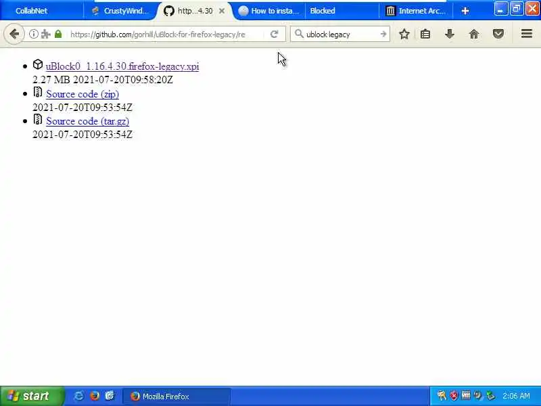Click the zip file icon beside Source code (zip)
The width and height of the screenshot is (541, 406).
click(38, 92)
